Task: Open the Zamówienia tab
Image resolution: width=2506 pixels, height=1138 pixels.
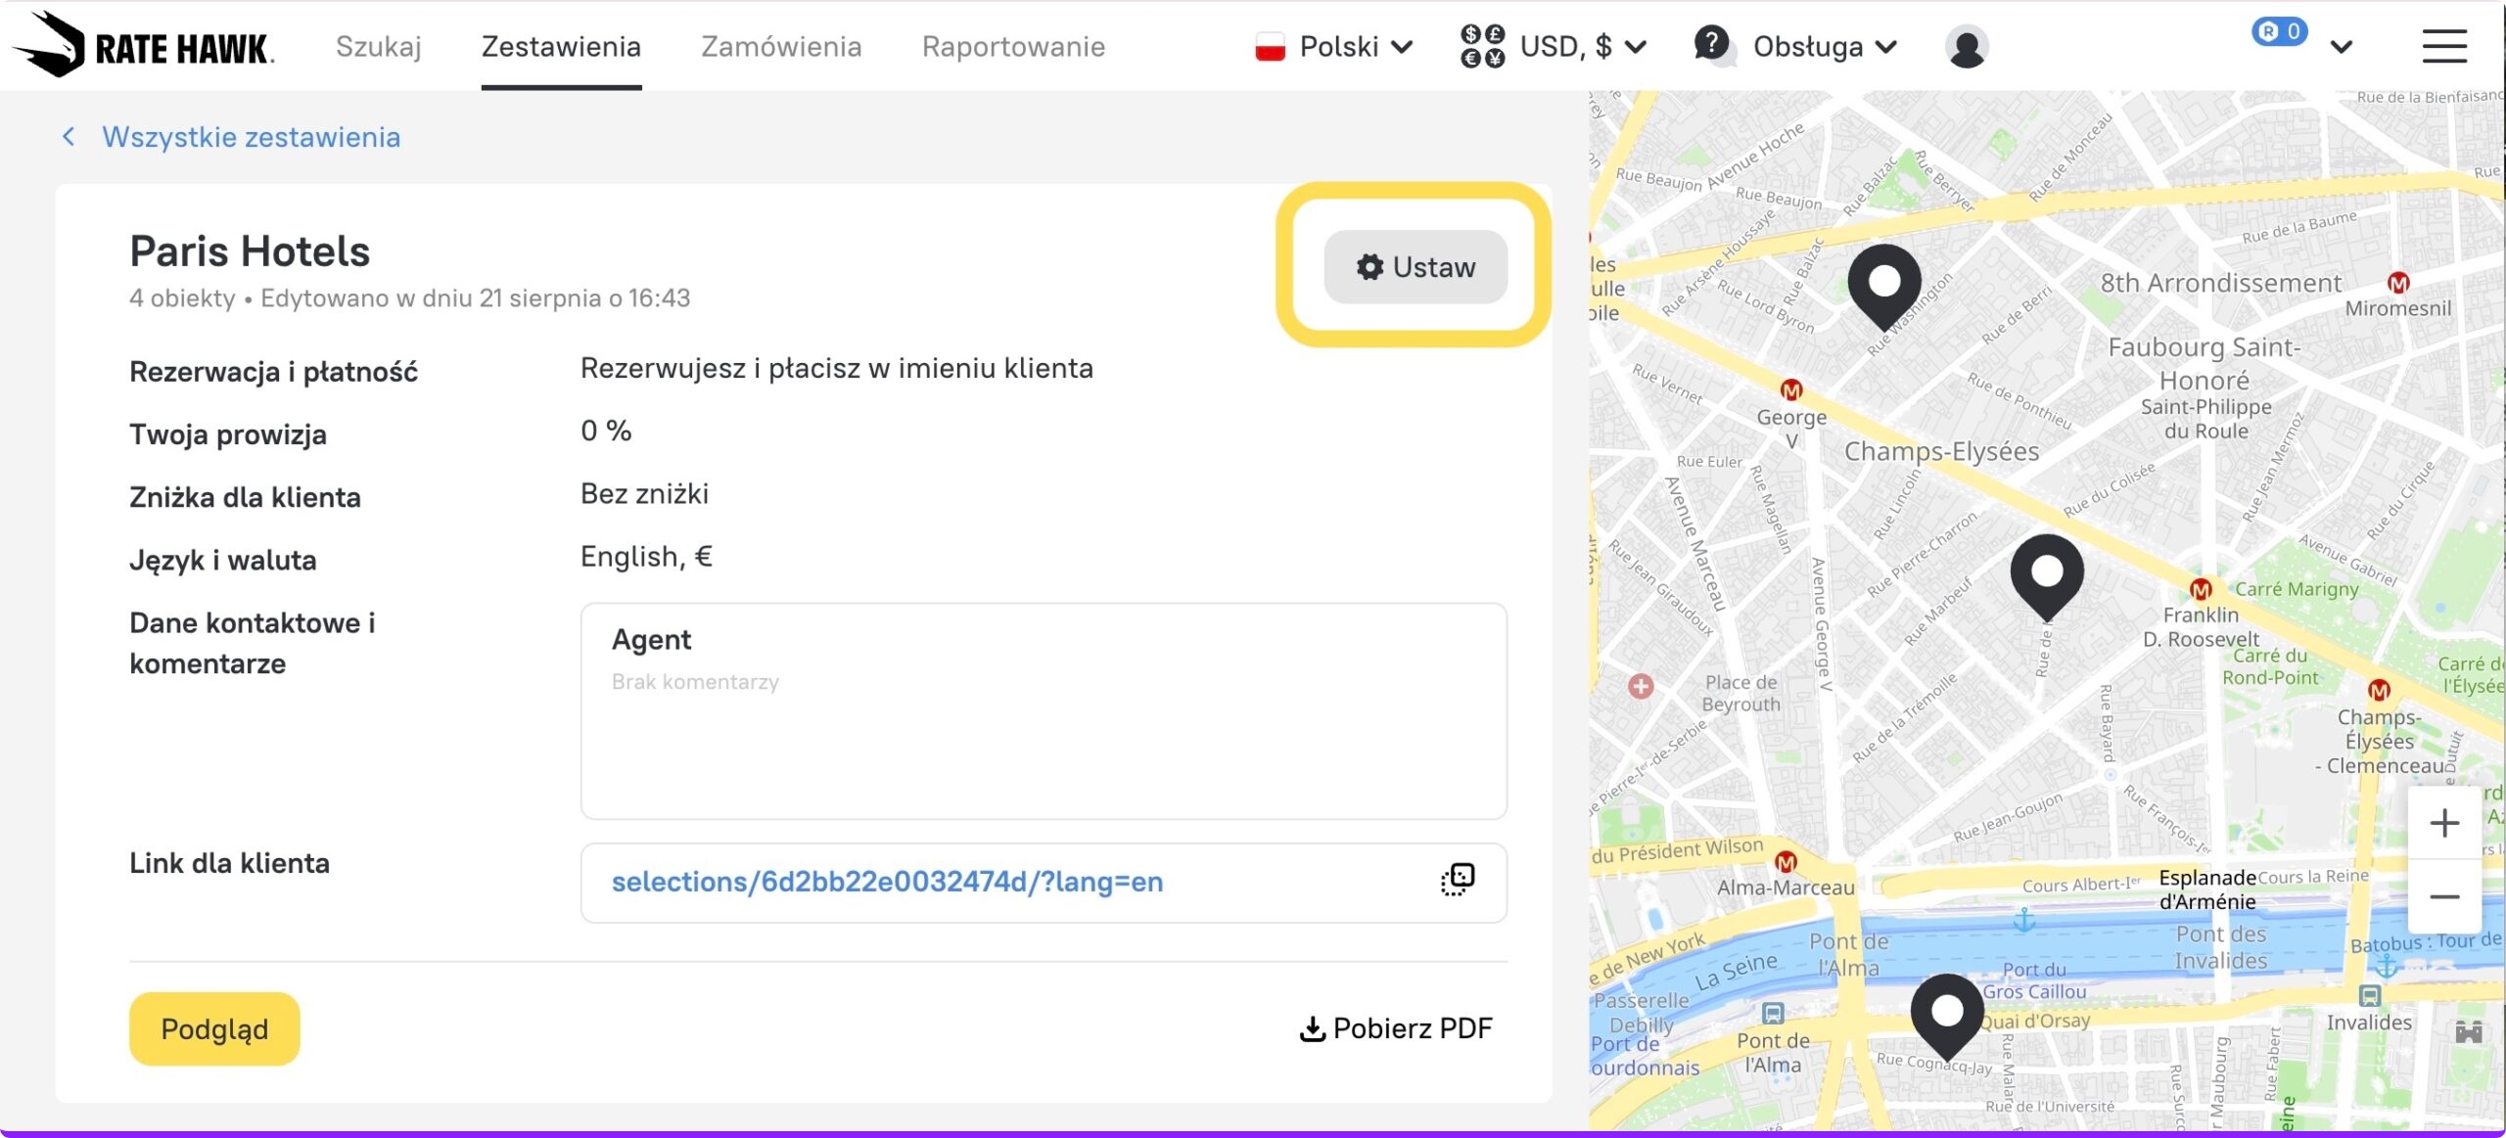Action: click(781, 46)
